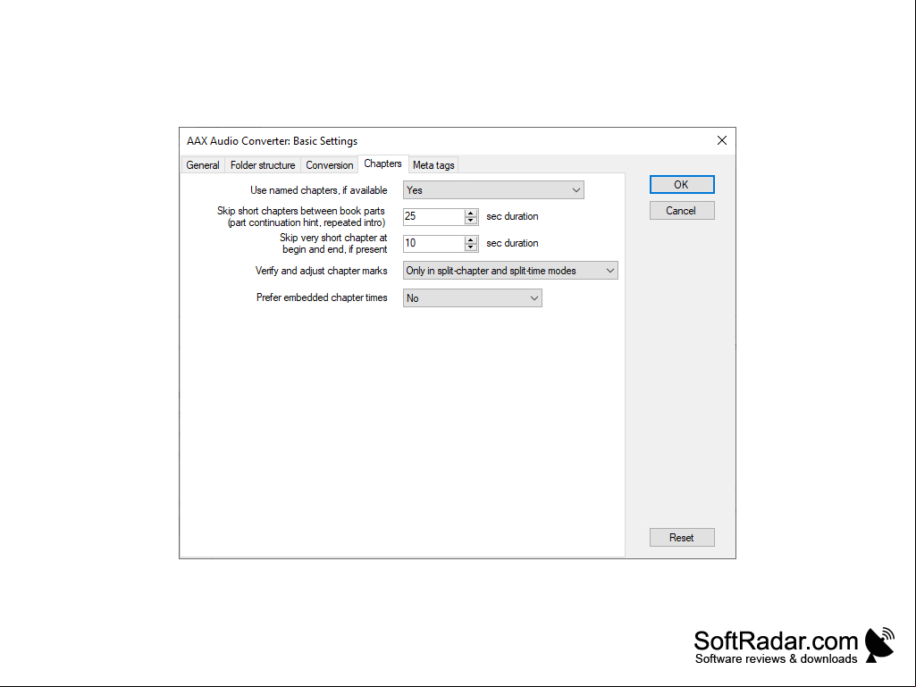Click the very short chapter seconds field
The height and width of the screenshot is (687, 916).
coord(434,244)
